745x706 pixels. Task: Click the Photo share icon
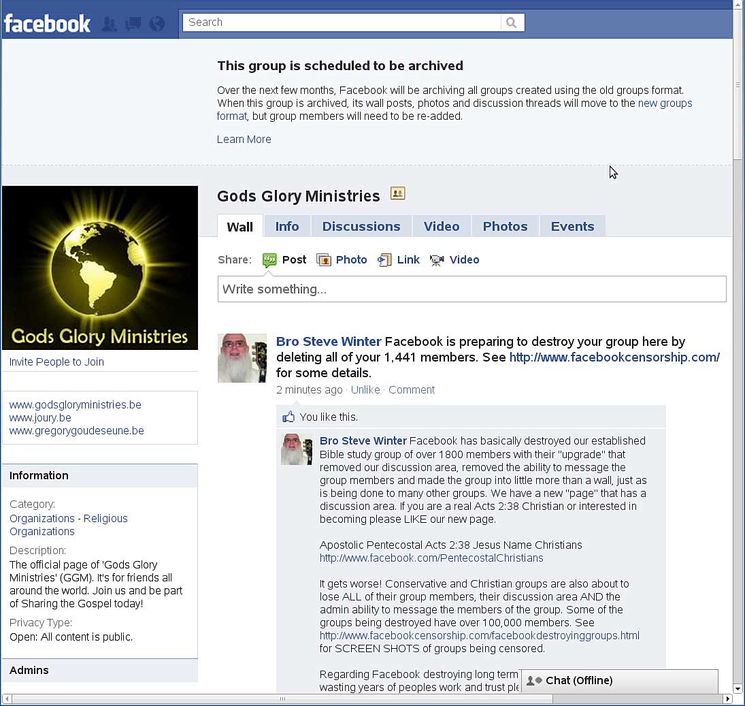point(324,260)
